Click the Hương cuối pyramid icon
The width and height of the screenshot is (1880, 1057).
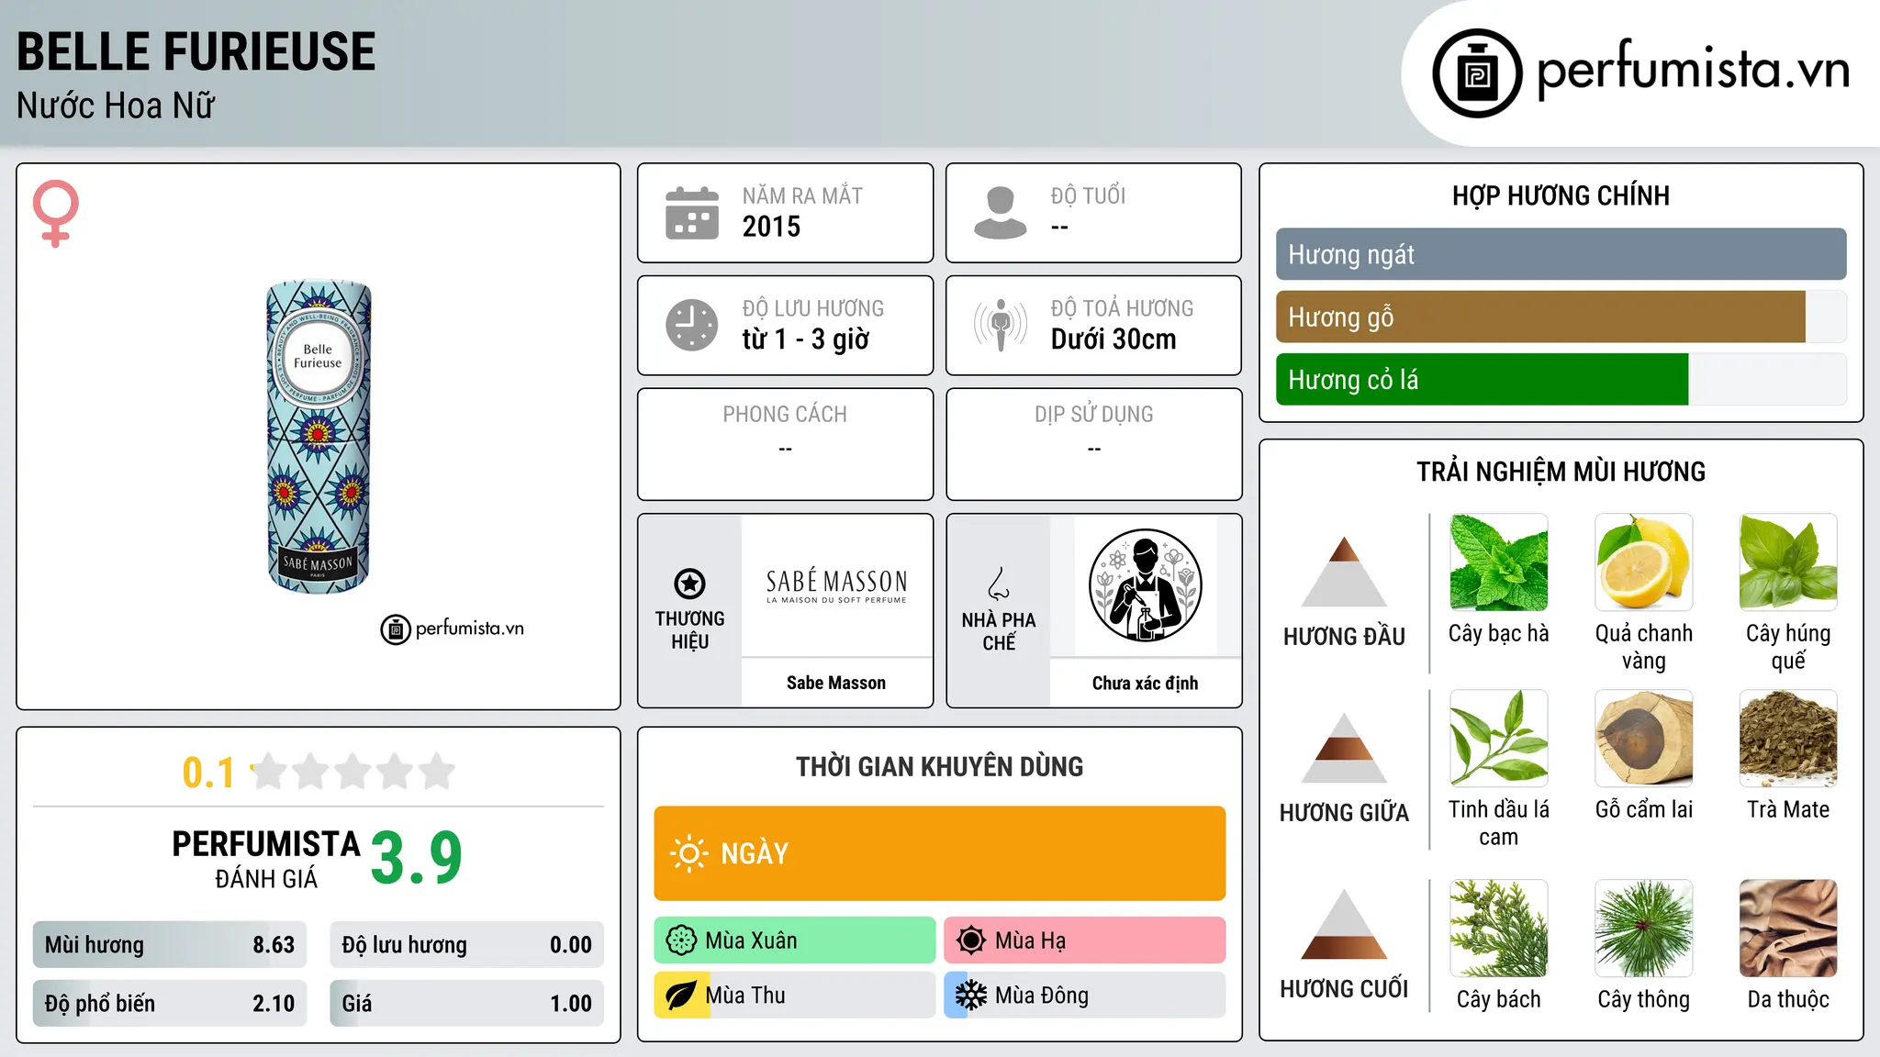pos(1344,925)
